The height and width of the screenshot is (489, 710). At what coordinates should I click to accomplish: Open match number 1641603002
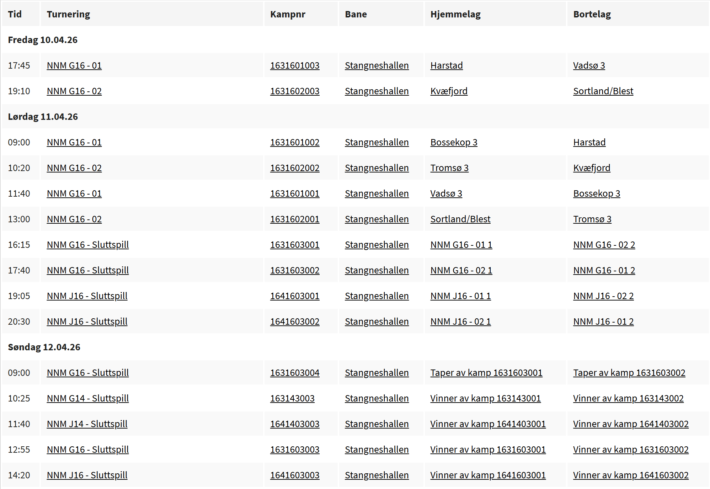coord(294,321)
